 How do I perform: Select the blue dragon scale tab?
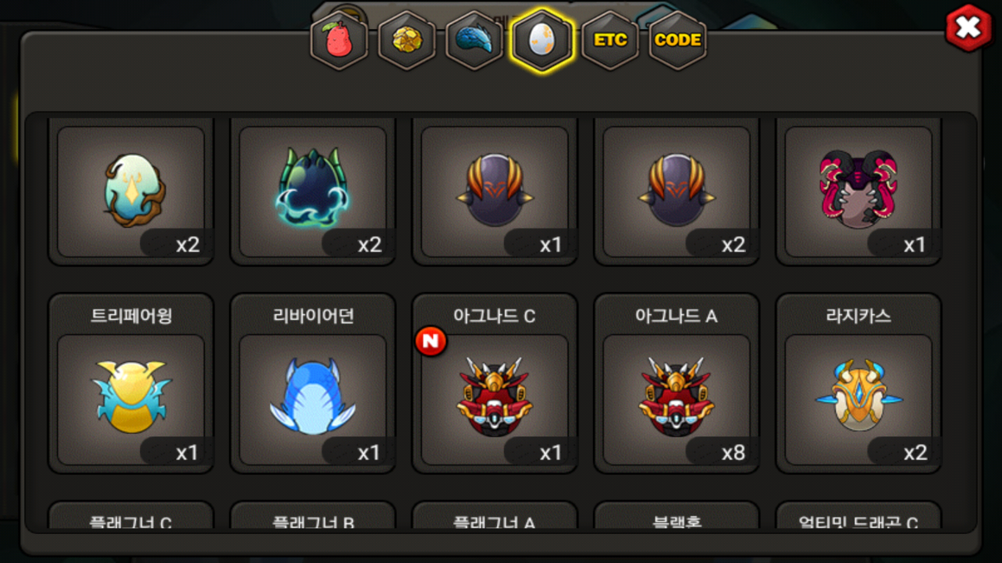[x=474, y=40]
